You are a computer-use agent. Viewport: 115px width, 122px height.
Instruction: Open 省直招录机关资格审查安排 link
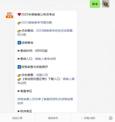click(45, 101)
